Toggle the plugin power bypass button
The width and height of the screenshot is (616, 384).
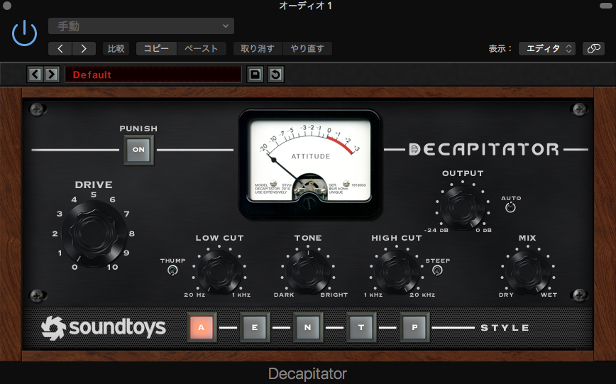(x=24, y=33)
